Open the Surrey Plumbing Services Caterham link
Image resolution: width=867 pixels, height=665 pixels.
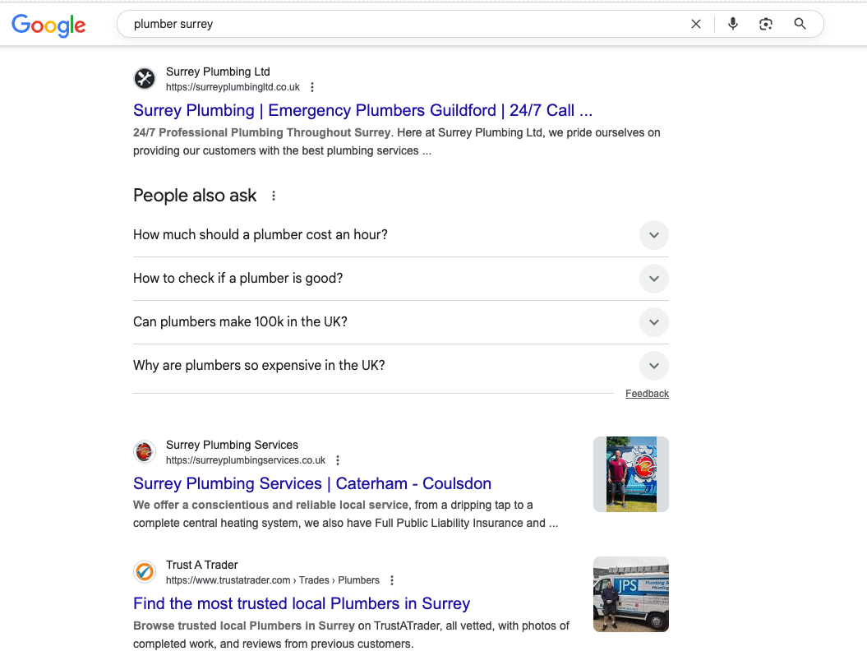(312, 483)
